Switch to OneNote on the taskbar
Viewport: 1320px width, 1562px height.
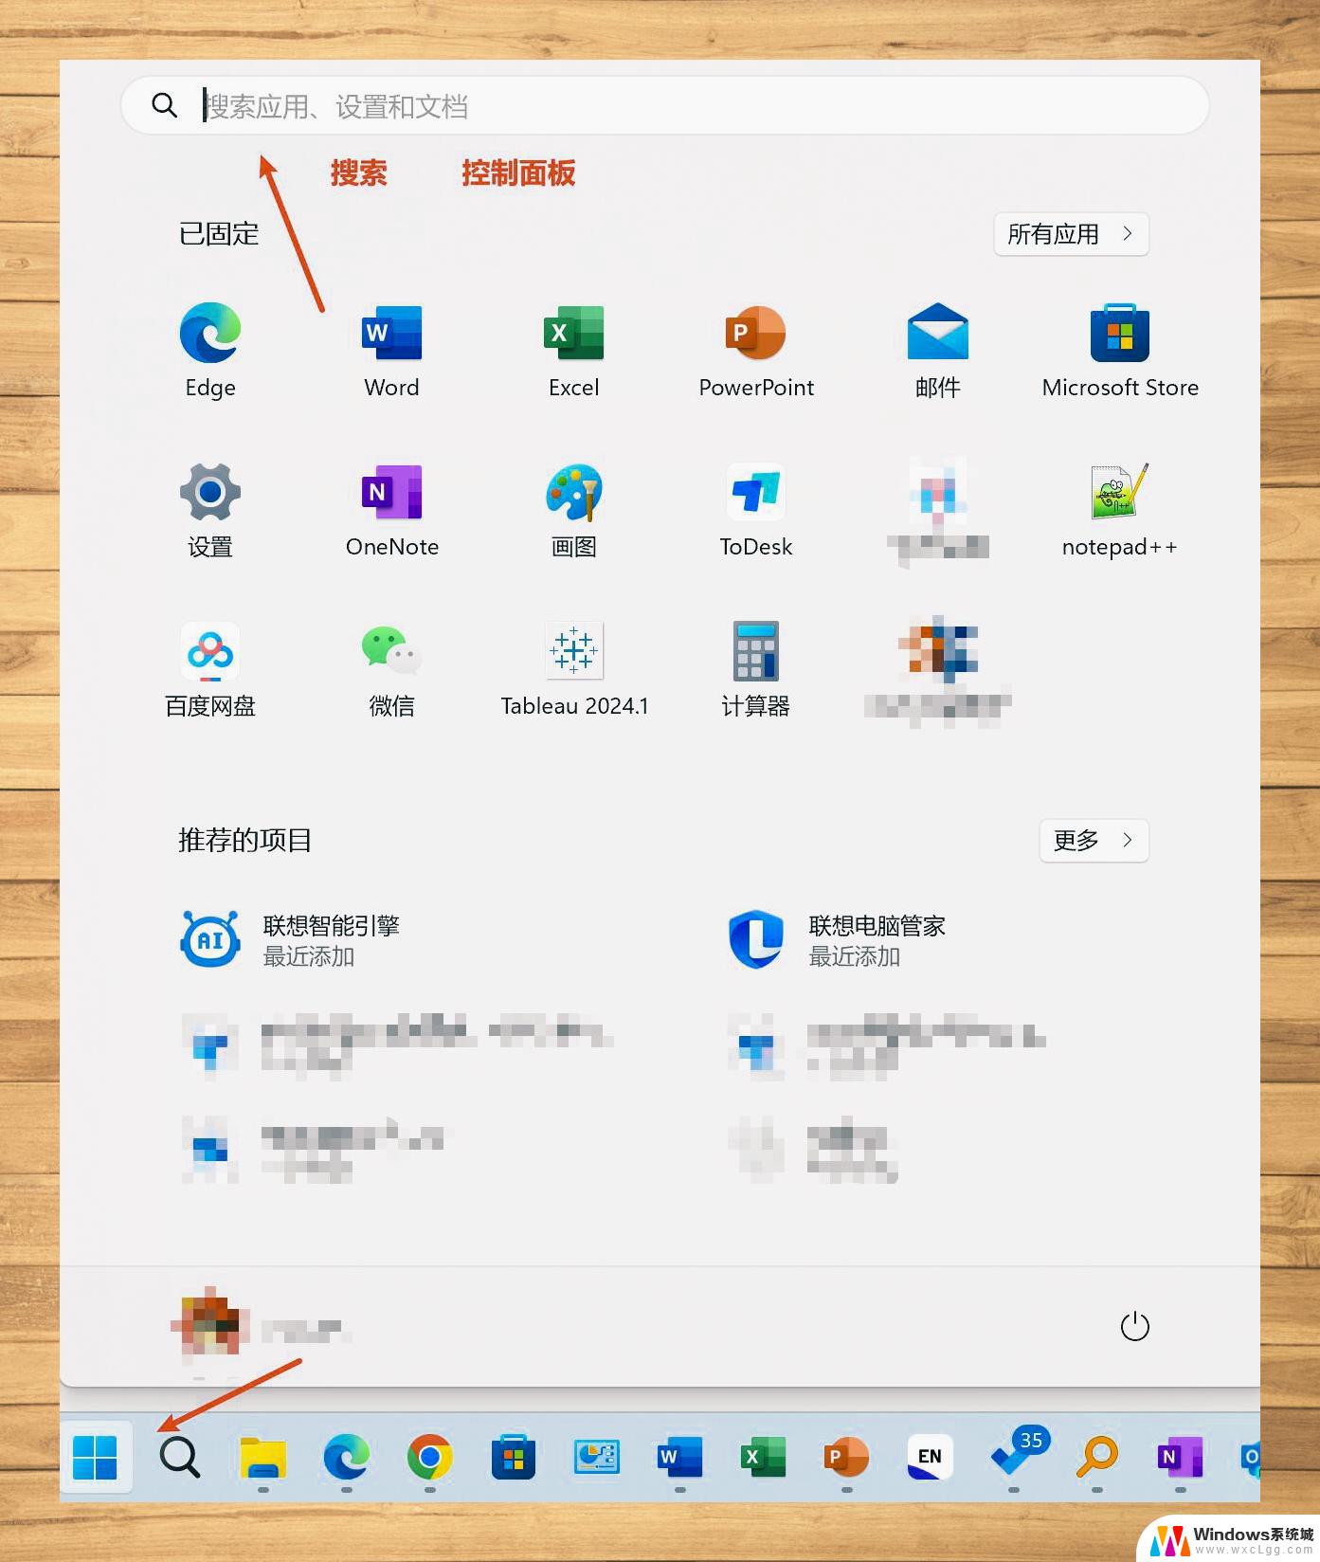(1180, 1457)
